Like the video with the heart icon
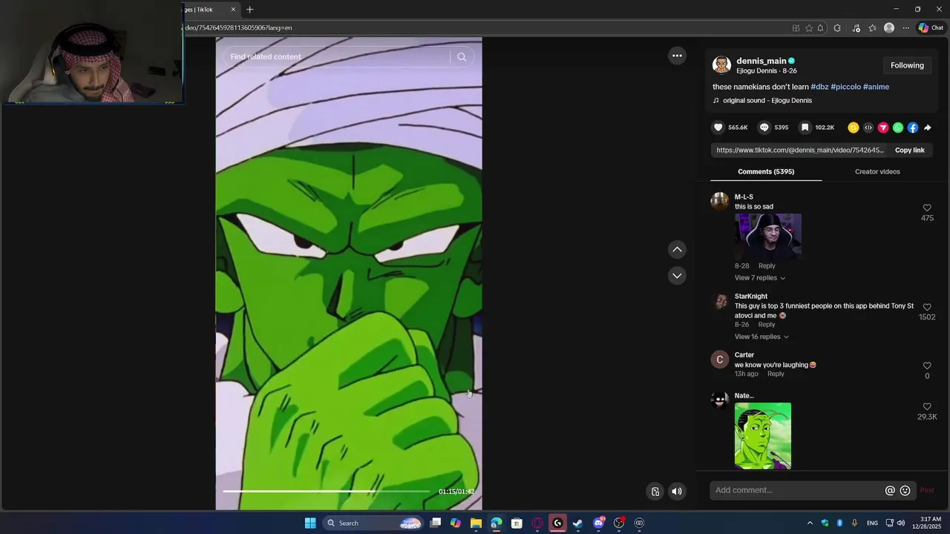Viewport: 950px width, 534px height. tap(718, 128)
